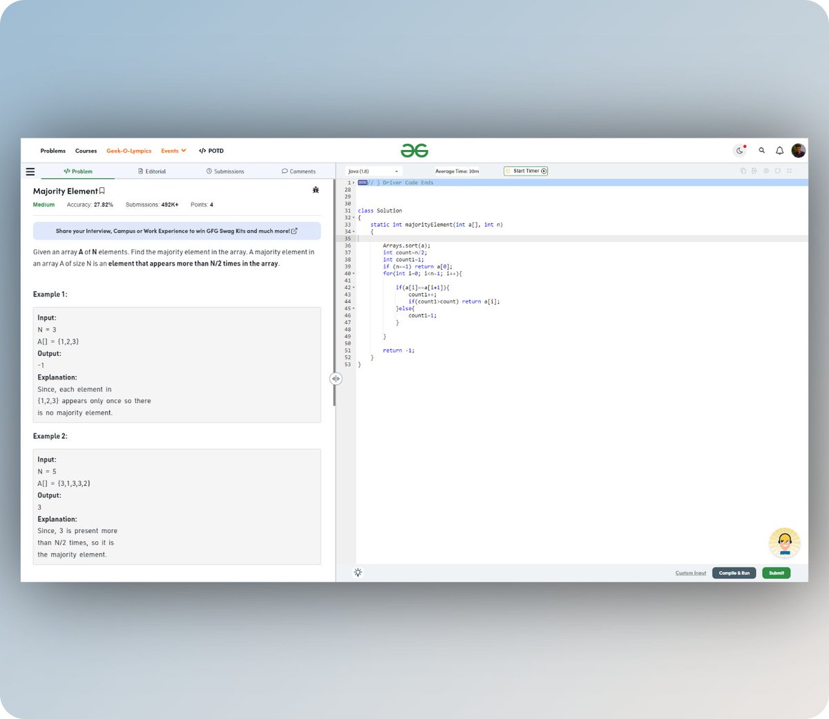Click the problem panel vertical scrollbar

pos(334,294)
